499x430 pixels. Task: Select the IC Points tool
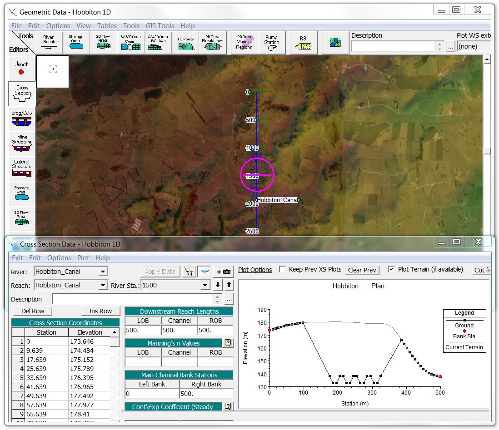coord(185,43)
